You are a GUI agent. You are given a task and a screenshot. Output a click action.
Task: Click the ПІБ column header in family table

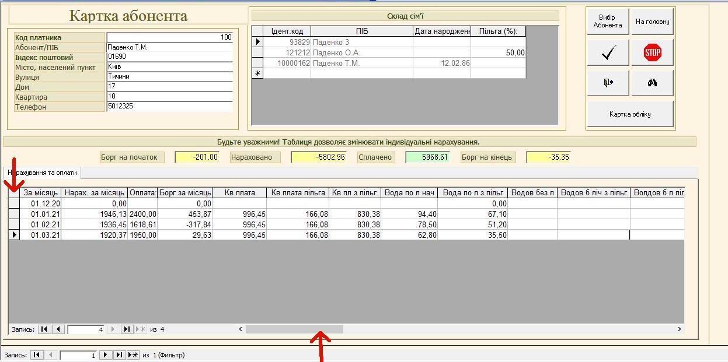362,31
